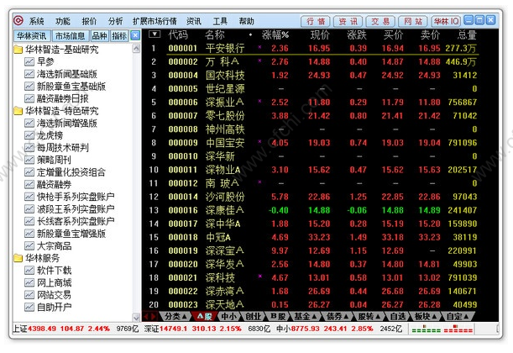Switch to the 华林资讯 tab
The image size is (513, 353).
coord(32,35)
